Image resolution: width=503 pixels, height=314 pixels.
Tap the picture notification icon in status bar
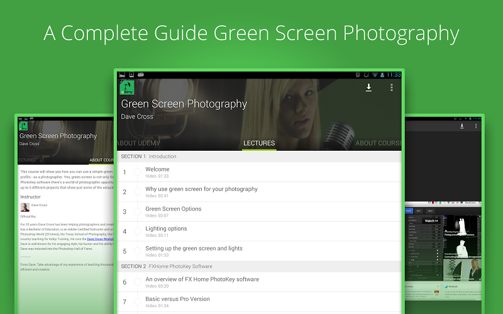pos(122,75)
